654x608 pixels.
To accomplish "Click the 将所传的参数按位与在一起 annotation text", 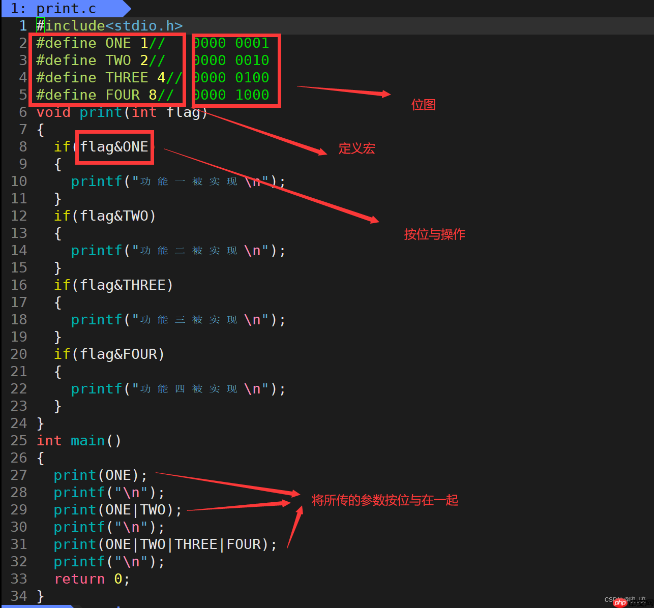I will pos(384,500).
